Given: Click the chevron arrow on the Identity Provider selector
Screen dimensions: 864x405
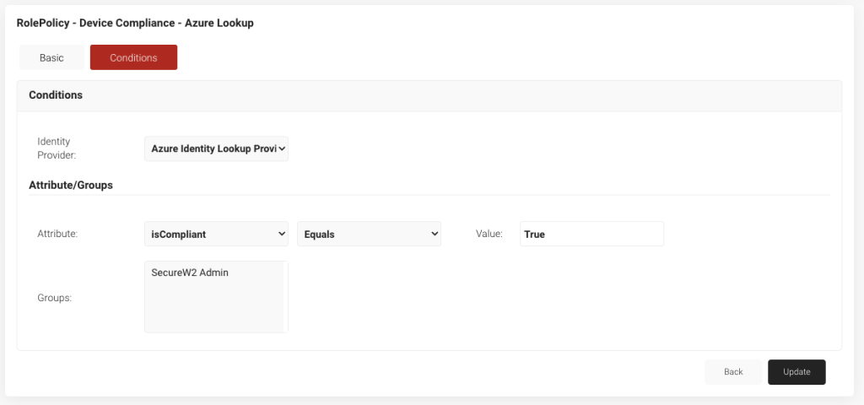Looking at the screenshot, I should coord(282,148).
